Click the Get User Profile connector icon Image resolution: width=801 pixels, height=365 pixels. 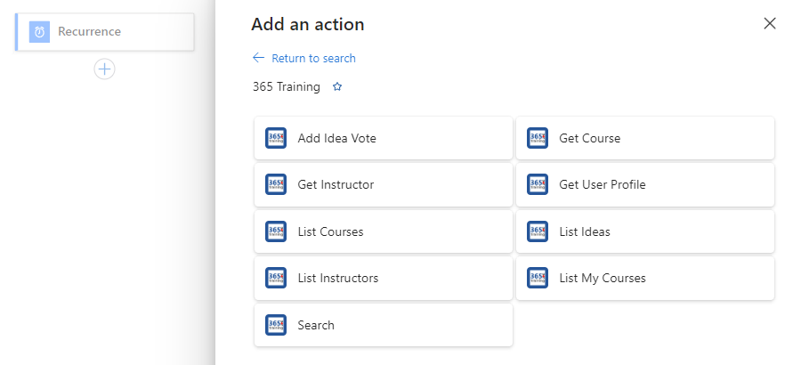click(538, 184)
